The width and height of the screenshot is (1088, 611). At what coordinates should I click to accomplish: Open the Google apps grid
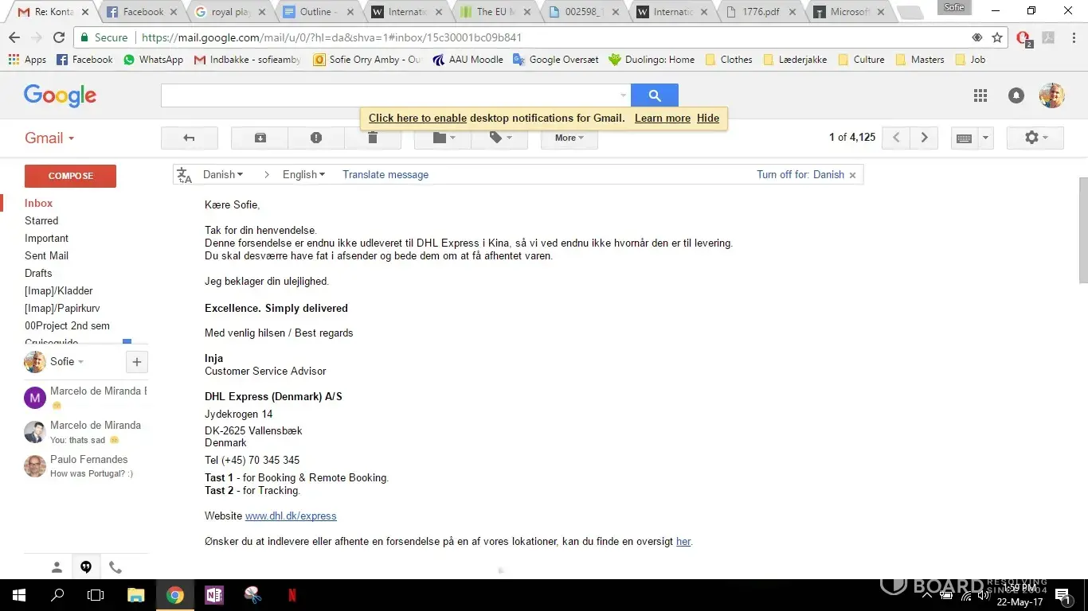980,95
